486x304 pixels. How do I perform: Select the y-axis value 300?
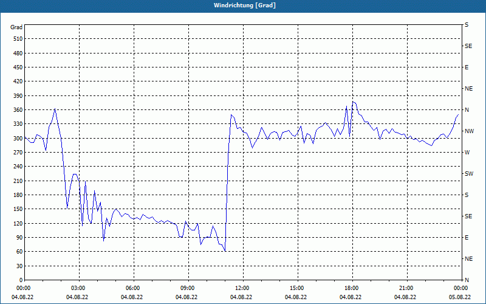(x=18, y=139)
